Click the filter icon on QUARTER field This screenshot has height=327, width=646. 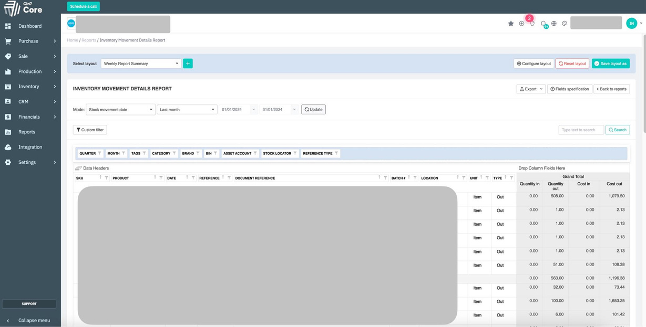[x=99, y=153]
